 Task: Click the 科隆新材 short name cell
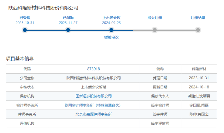[199, 69]
